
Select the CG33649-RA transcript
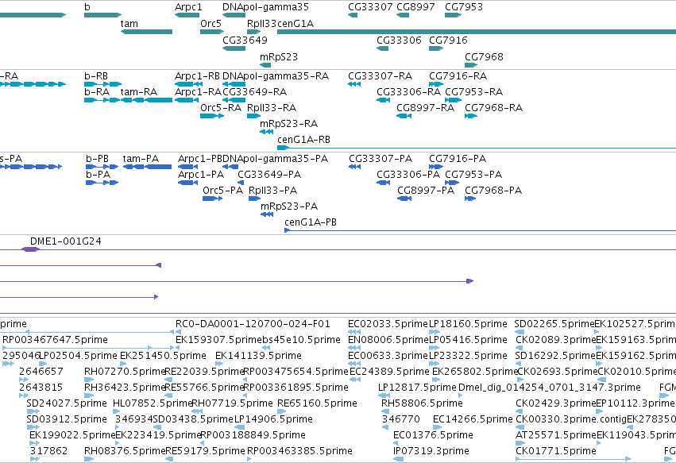pyautogui.click(x=234, y=100)
